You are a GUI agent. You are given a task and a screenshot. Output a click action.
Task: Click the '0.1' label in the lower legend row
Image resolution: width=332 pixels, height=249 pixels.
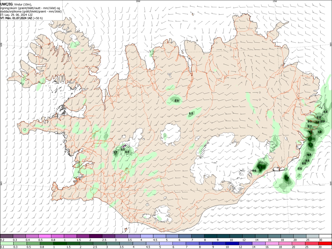[x=2, y=247]
